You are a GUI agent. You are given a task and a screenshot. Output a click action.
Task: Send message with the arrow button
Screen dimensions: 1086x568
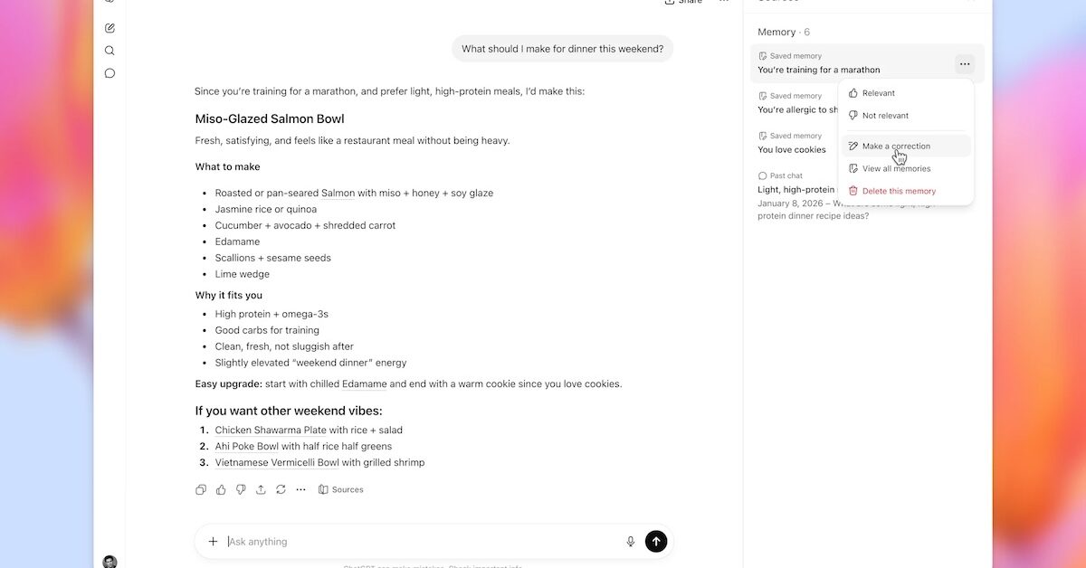click(656, 541)
